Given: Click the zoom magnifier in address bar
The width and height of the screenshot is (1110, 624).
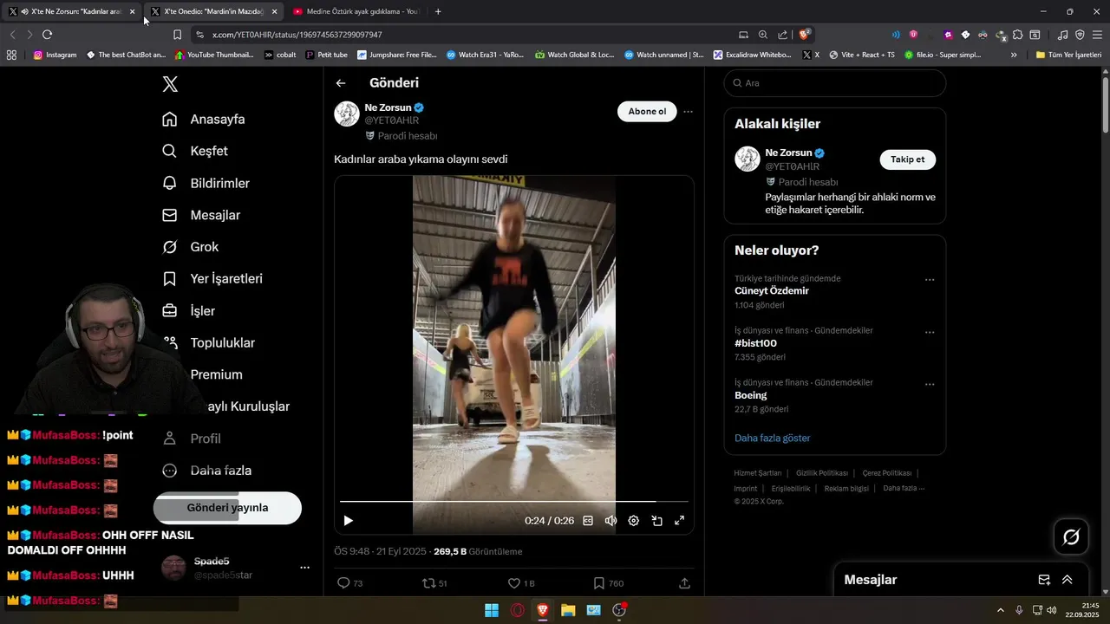Looking at the screenshot, I should [x=763, y=35].
